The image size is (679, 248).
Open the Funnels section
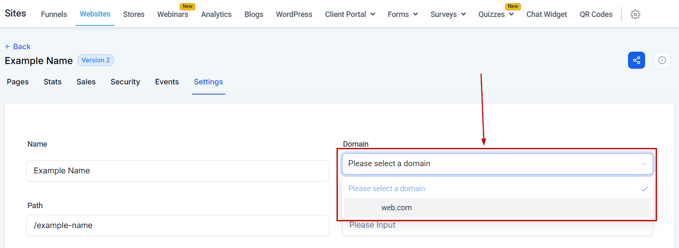(x=54, y=14)
